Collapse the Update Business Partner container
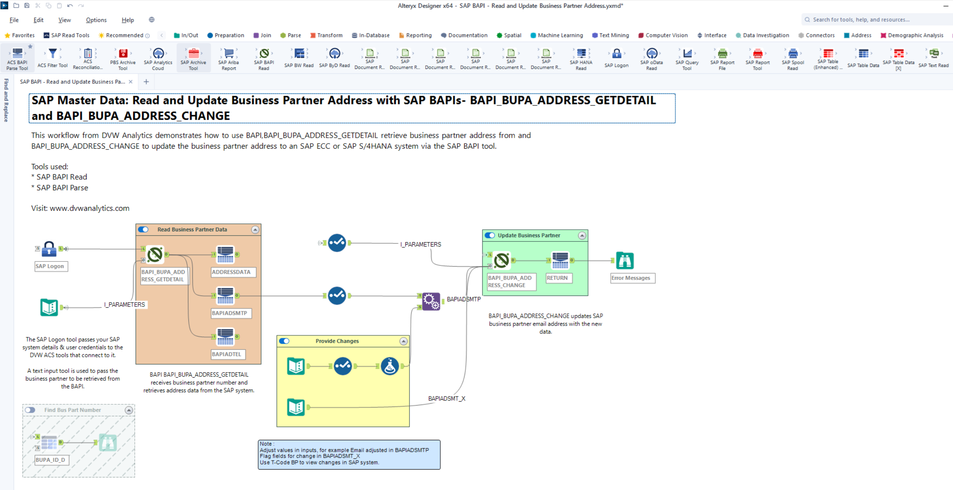 [x=582, y=236]
